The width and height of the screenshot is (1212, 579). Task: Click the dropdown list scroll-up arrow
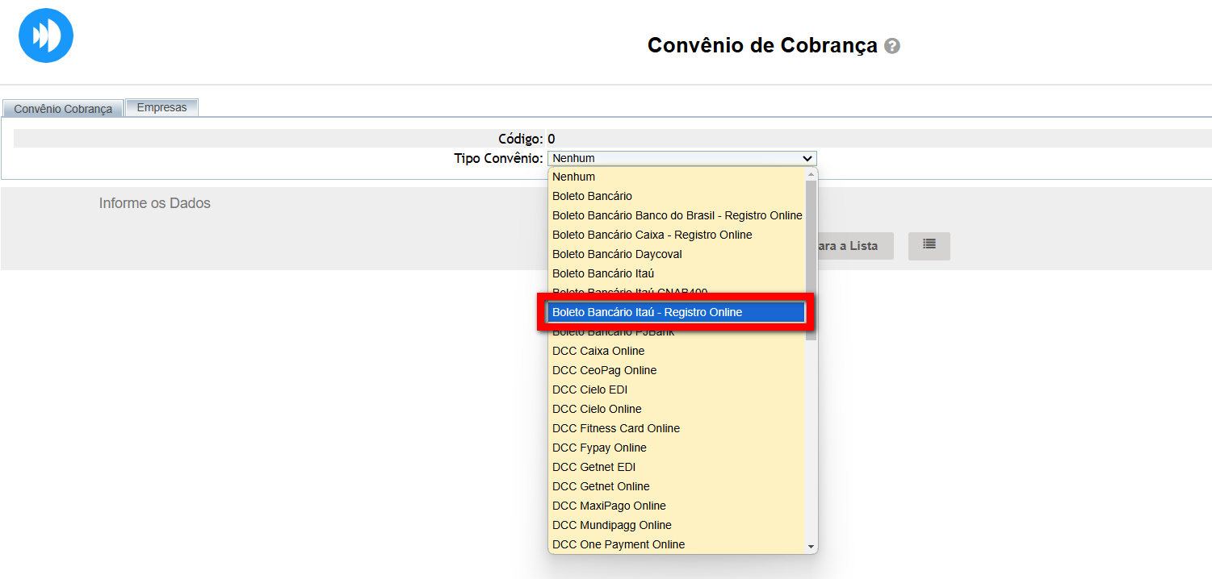click(811, 174)
